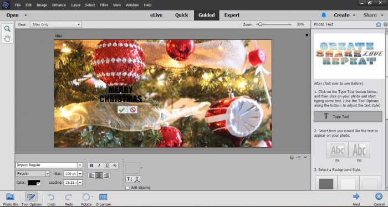Expand the Create menu dropdown
Viewport: 388px width, 207px height.
[354, 15]
